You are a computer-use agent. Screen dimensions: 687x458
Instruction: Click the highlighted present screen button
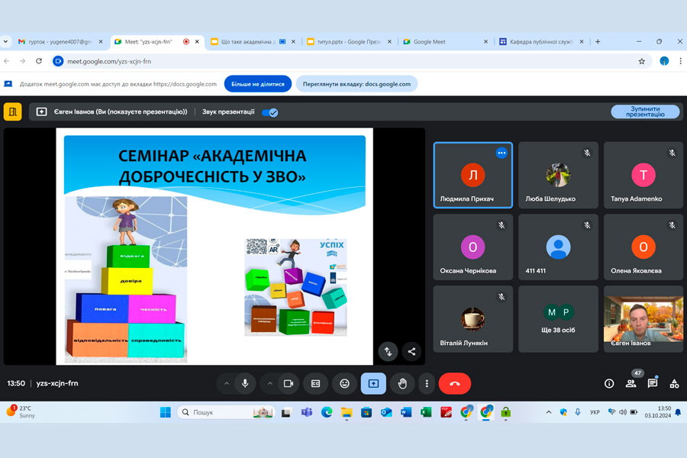373,383
